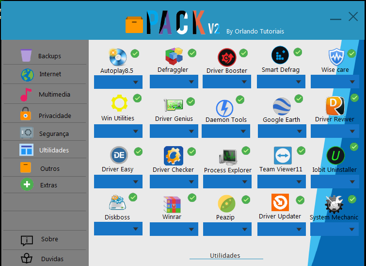This screenshot has height=266, width=366.
Task: Expand the dropdown under Driver Genius
Action: pos(174,131)
